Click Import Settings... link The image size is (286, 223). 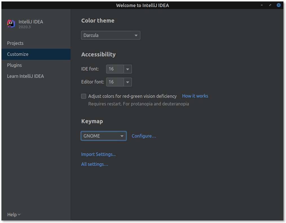98,154
